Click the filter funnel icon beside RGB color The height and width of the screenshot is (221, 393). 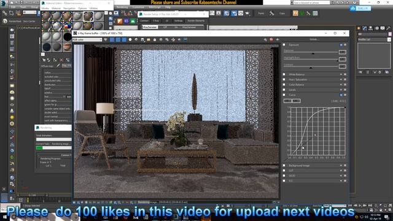click(106, 39)
